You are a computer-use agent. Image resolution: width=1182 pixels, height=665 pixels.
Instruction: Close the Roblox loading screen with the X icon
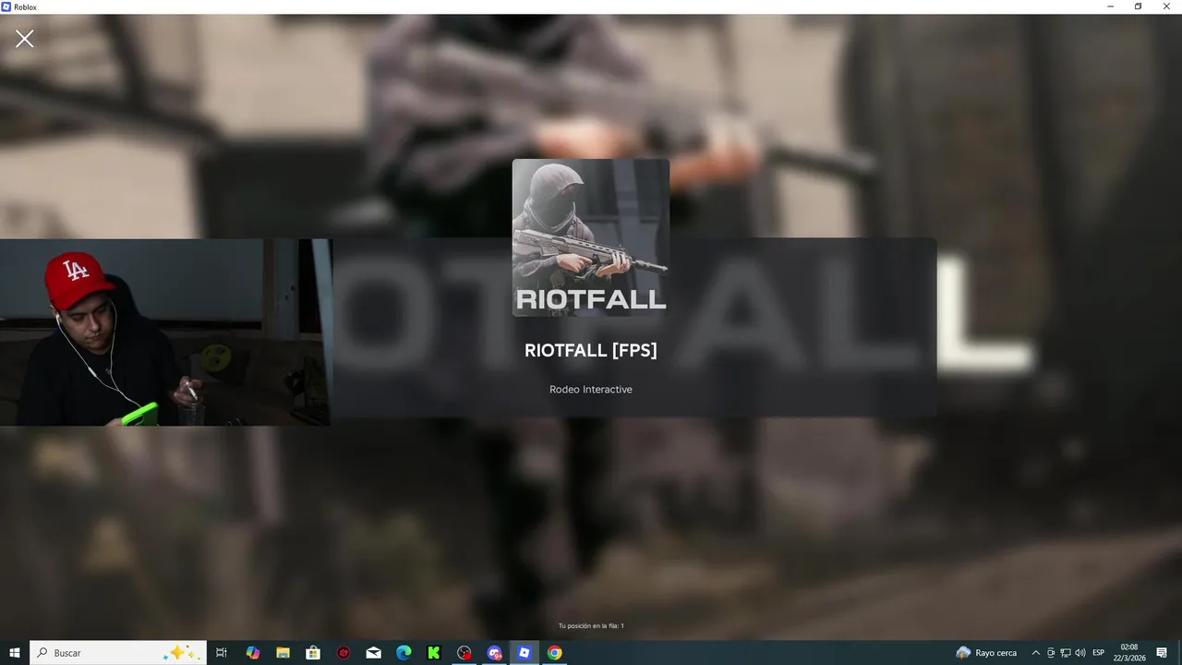(x=25, y=38)
